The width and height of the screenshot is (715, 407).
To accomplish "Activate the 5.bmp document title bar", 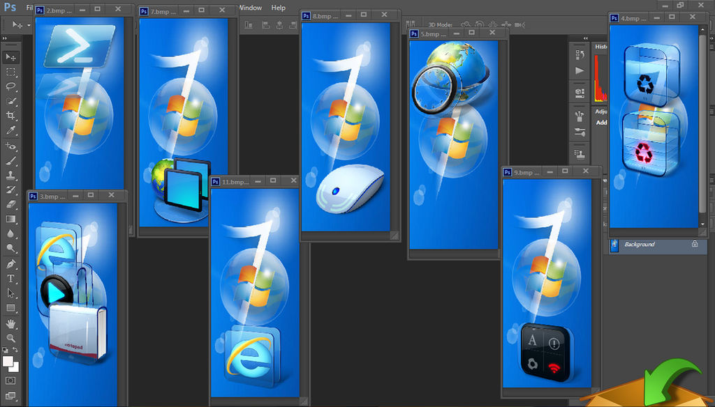I will [458, 33].
